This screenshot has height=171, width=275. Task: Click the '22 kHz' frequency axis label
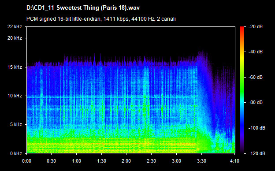(15, 26)
